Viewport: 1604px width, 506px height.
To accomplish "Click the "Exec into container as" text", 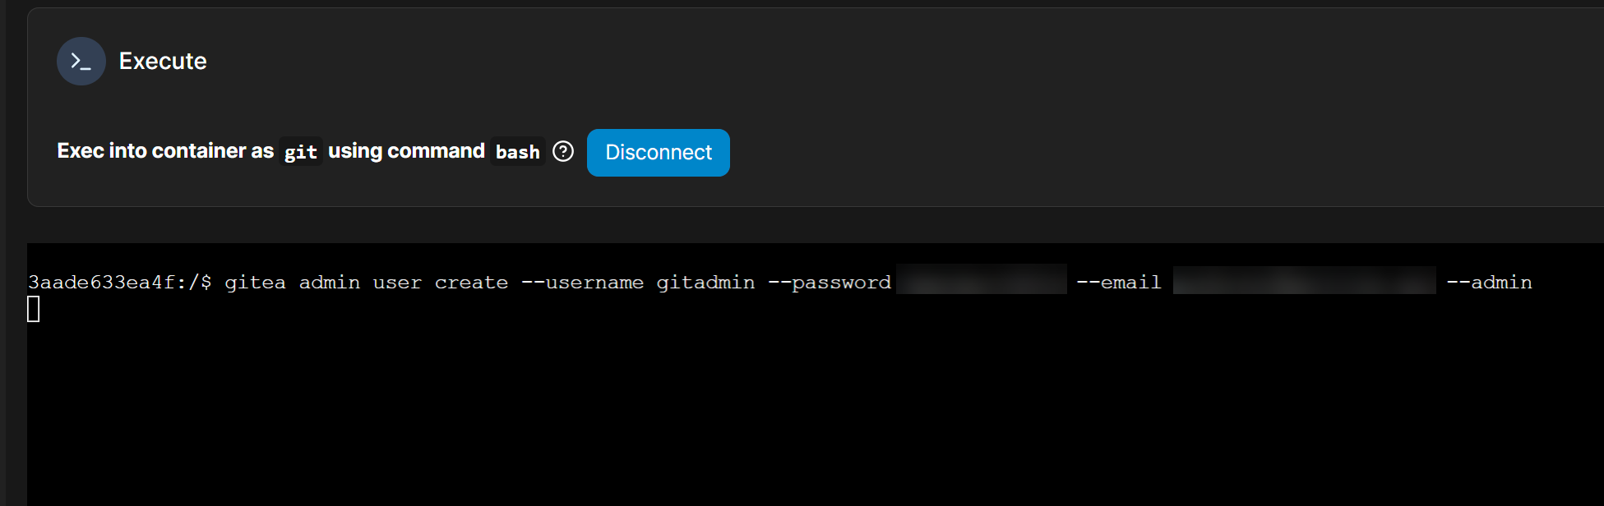I will [165, 151].
